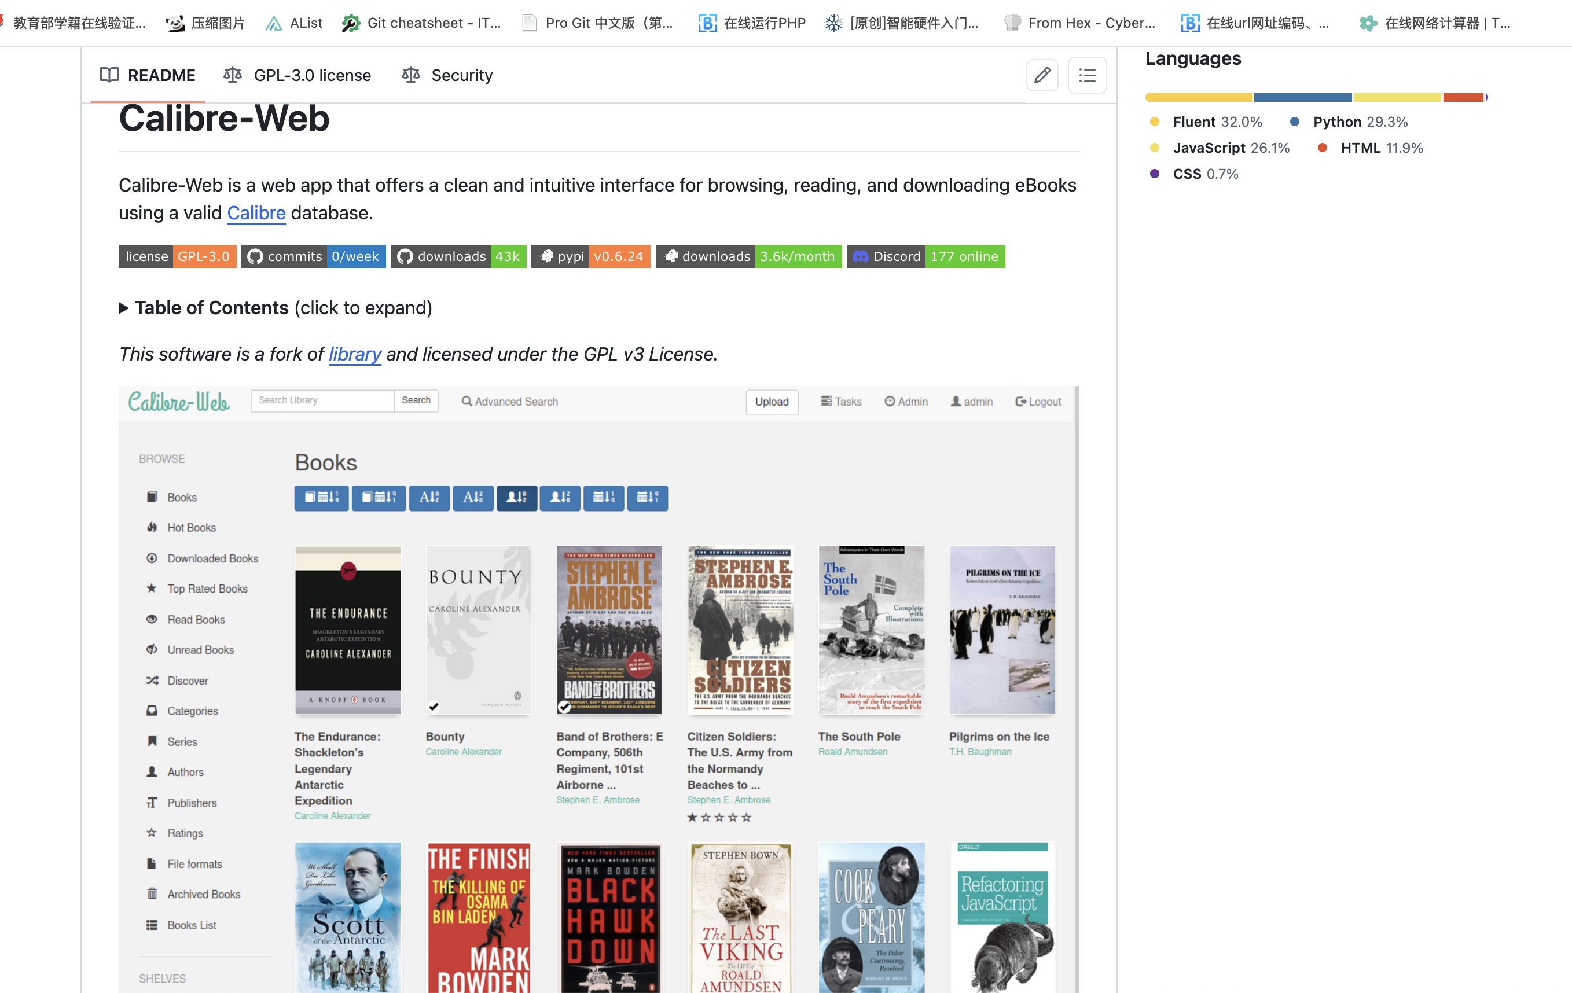Open the library fork link
The image size is (1572, 993).
(x=354, y=354)
